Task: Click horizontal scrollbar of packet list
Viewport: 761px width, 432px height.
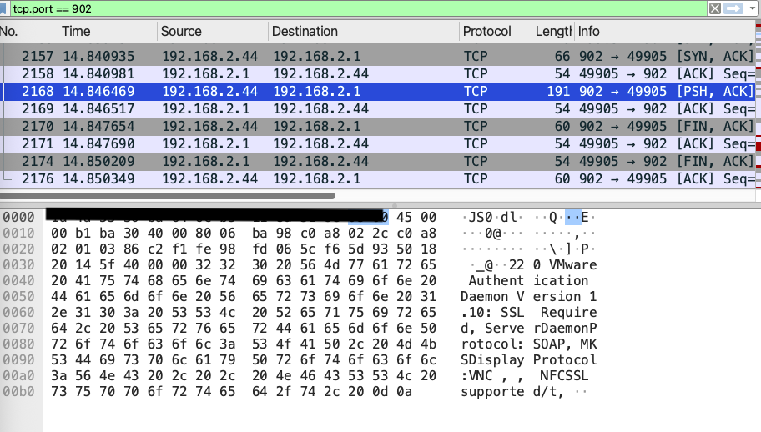Action: tap(168, 196)
